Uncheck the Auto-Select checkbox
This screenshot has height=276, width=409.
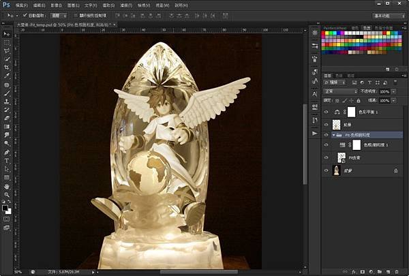(x=25, y=16)
